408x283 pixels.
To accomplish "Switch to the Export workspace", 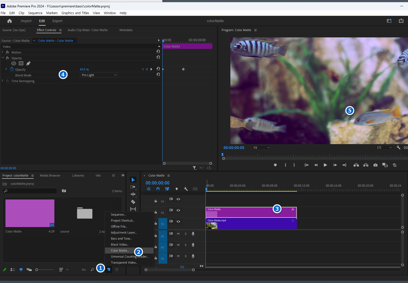I will click(x=57, y=21).
